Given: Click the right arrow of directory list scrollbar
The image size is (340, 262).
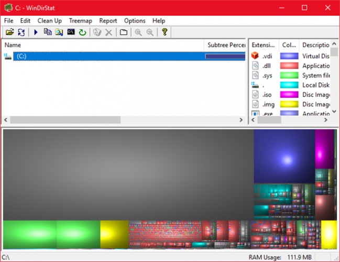Looking at the screenshot, I should point(241,119).
